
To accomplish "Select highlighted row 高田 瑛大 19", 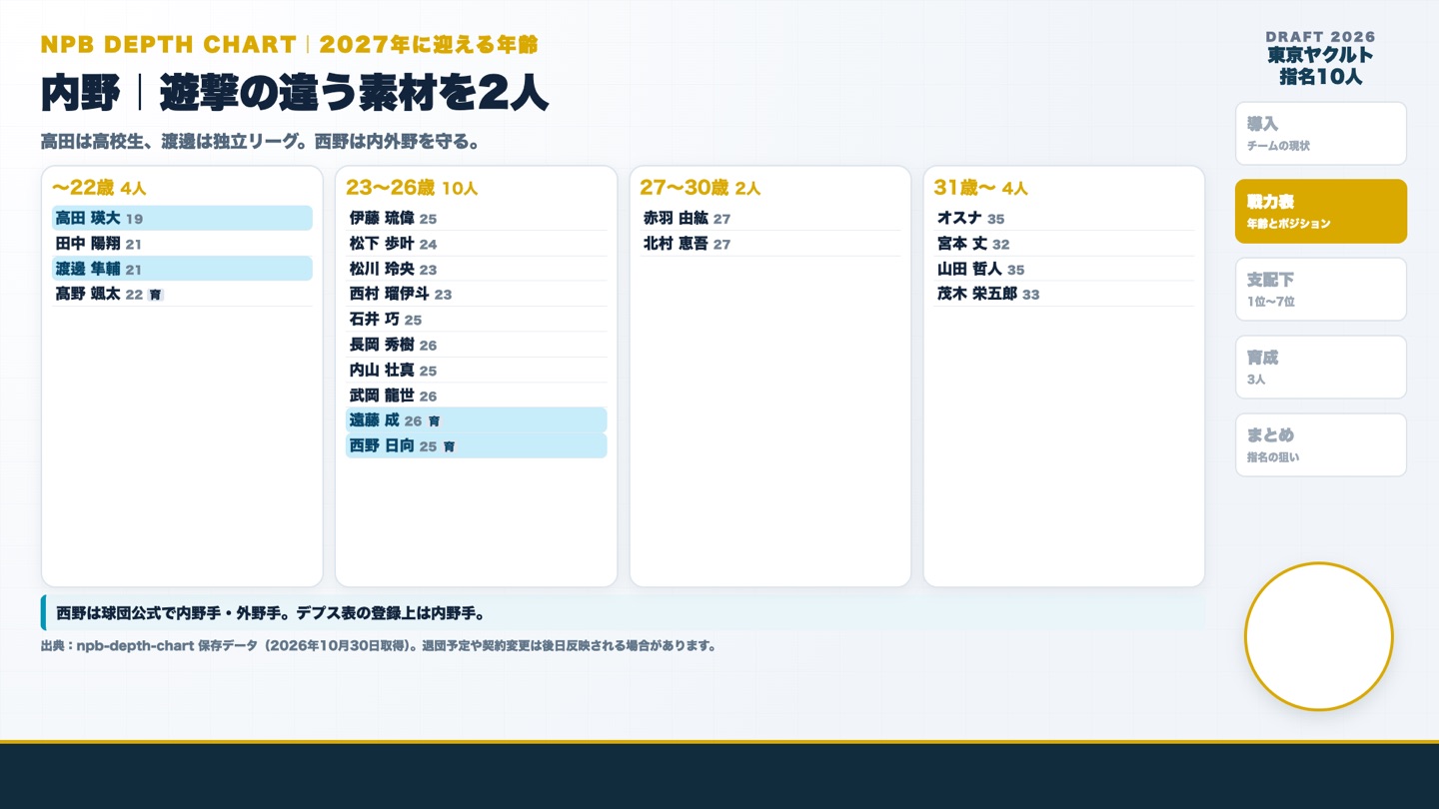I will [x=182, y=218].
